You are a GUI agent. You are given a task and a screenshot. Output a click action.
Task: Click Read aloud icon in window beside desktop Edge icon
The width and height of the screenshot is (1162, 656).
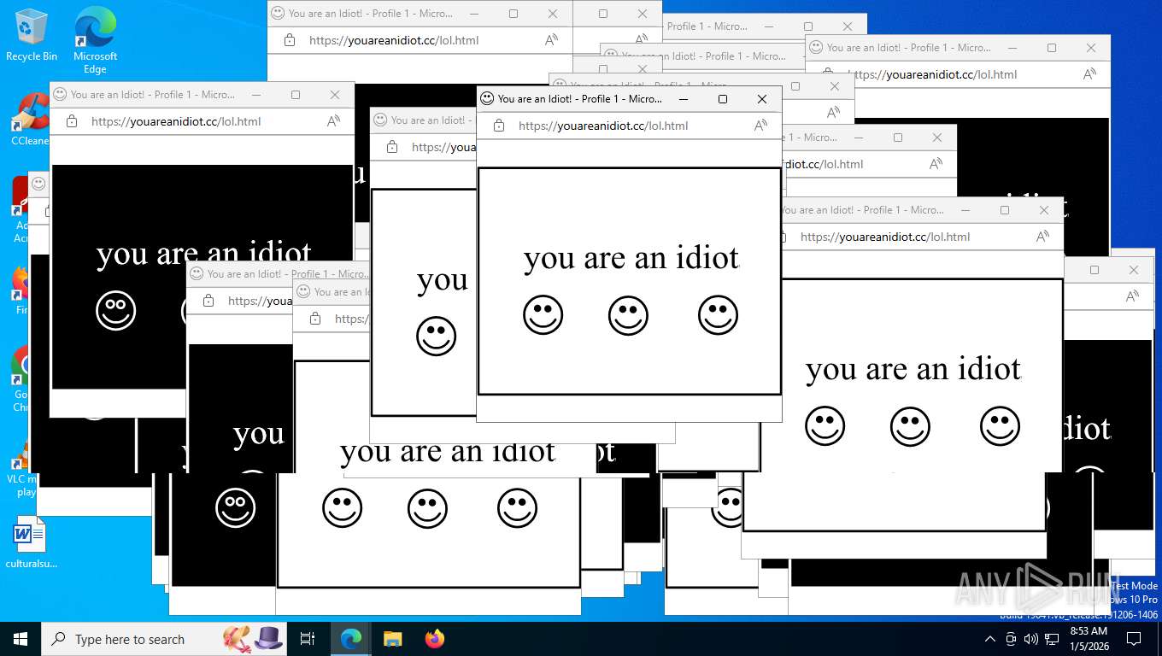click(551, 40)
